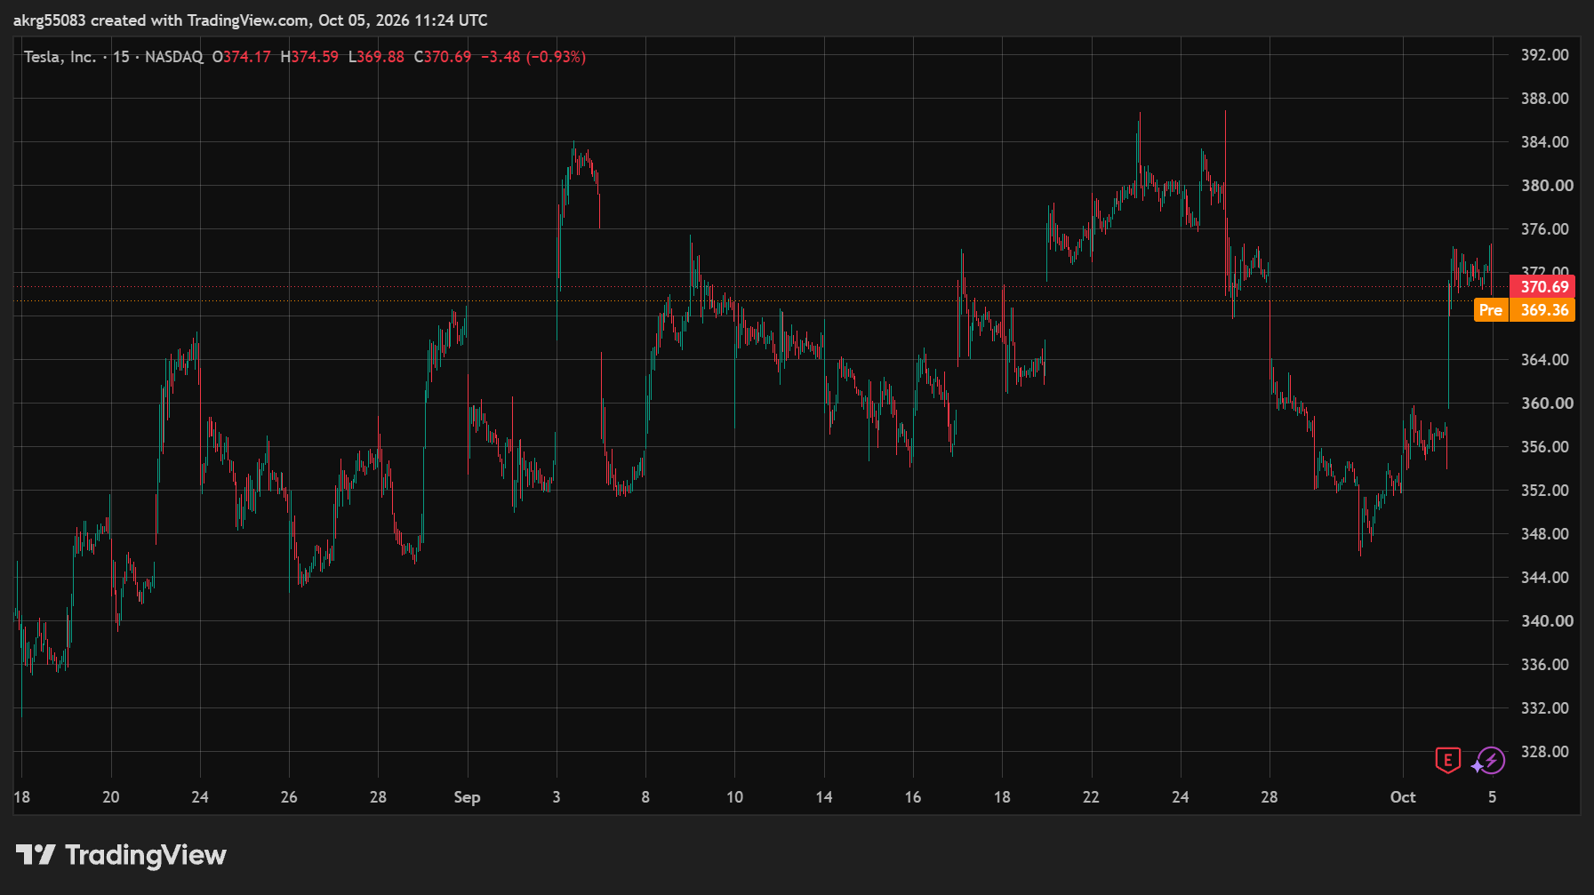Click the close value C370.69

pyautogui.click(x=443, y=57)
